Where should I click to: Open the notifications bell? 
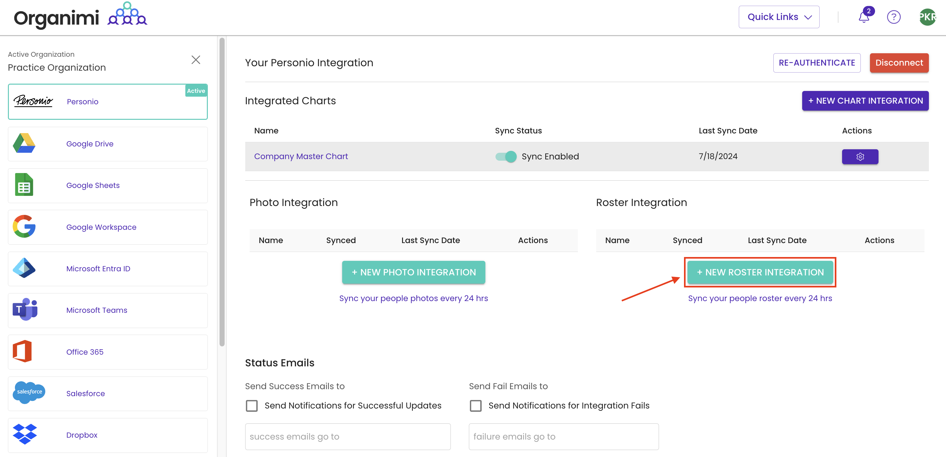tap(864, 17)
